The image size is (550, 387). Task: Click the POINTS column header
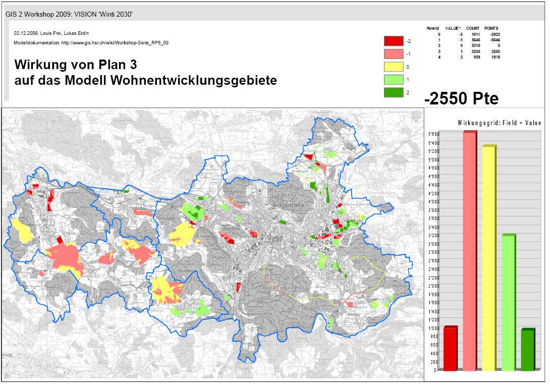tap(491, 28)
